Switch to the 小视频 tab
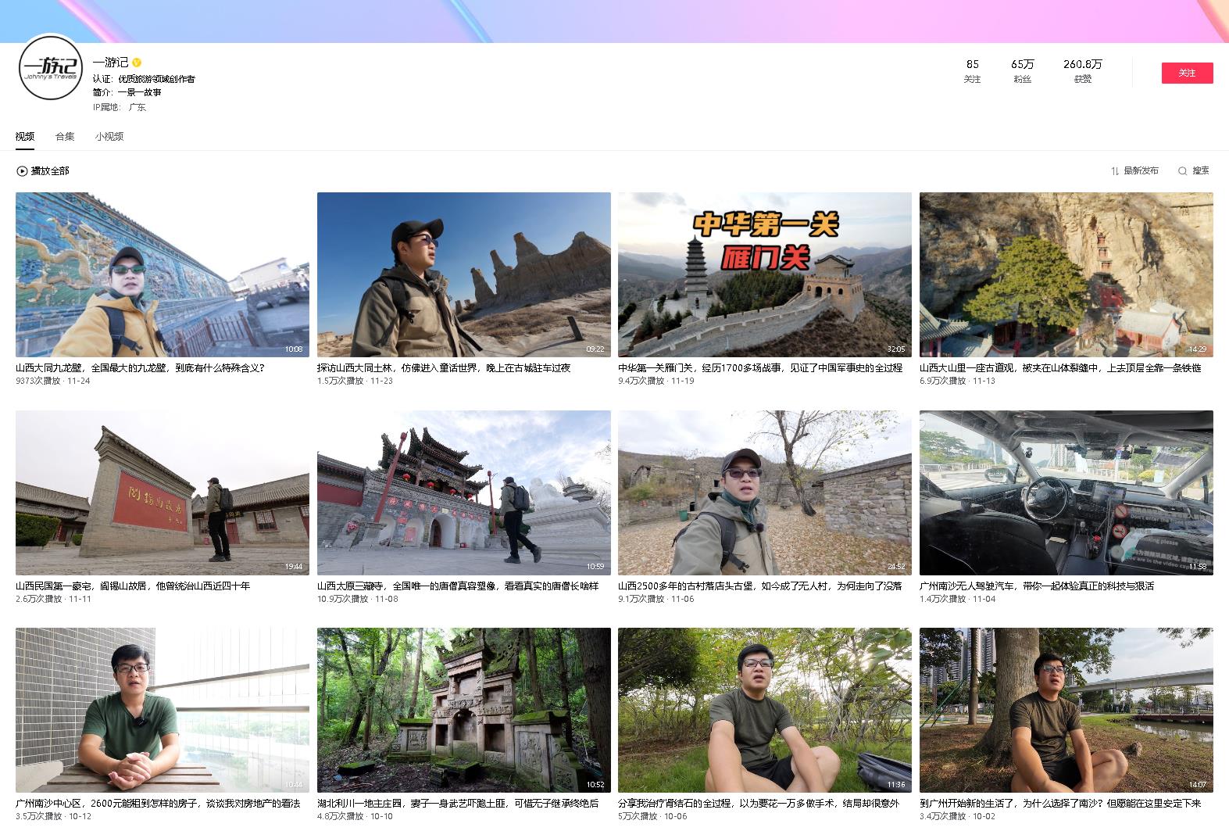1229x831 pixels. point(109,137)
